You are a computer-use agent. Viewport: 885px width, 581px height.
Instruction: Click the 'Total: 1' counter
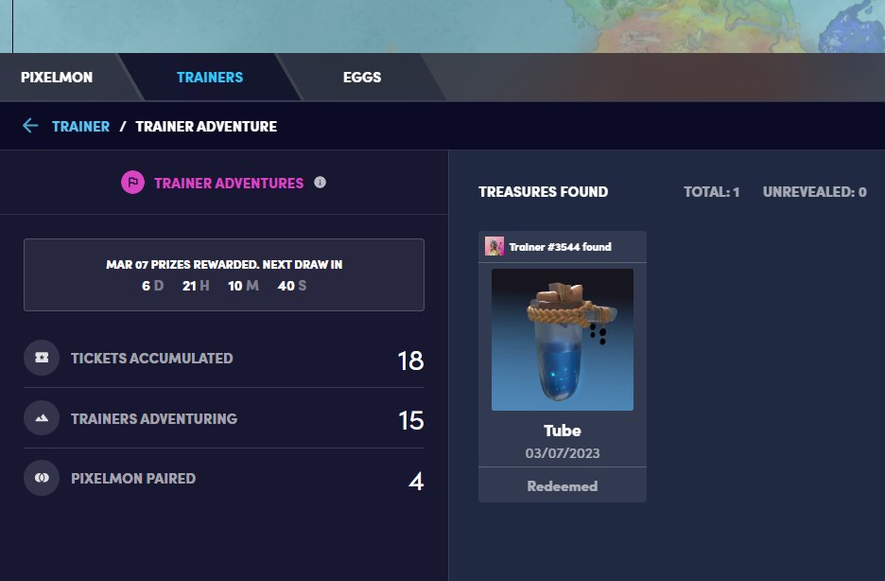coord(711,192)
